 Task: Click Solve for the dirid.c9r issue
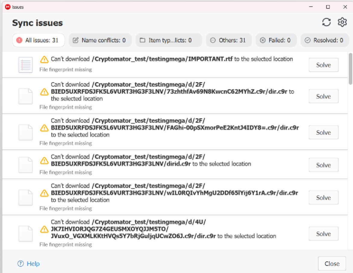point(323,165)
